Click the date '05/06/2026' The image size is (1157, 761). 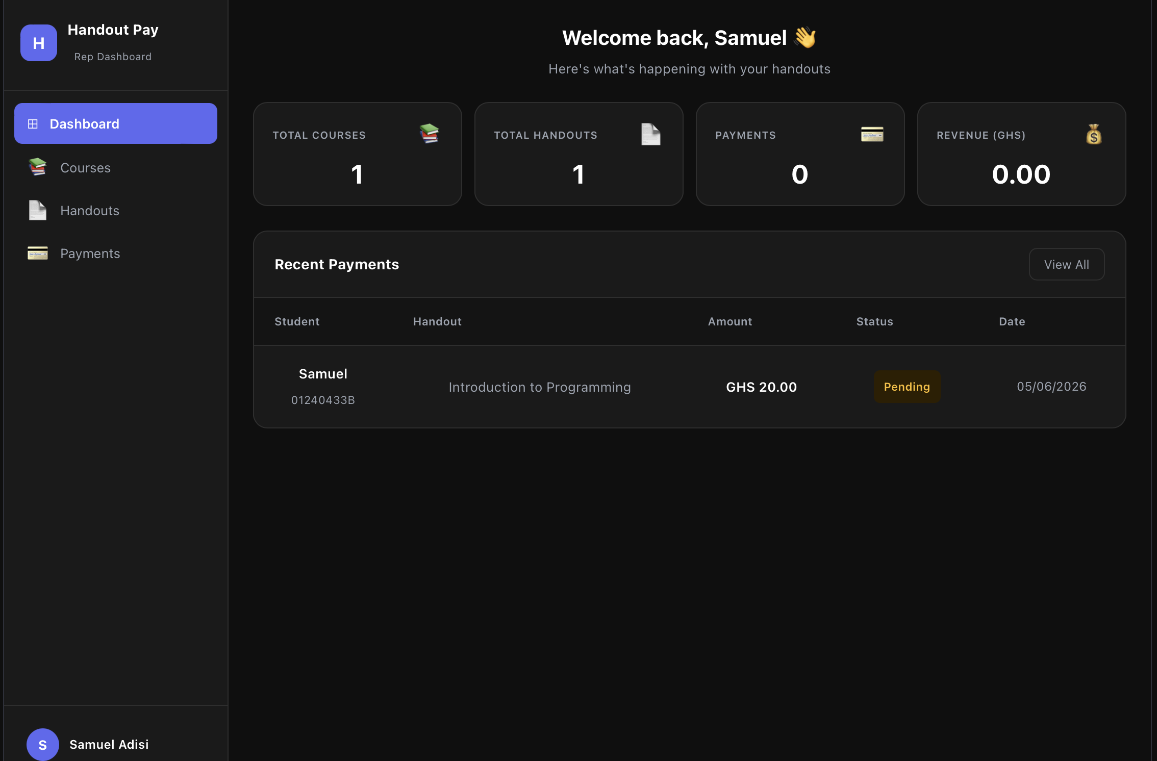point(1052,387)
